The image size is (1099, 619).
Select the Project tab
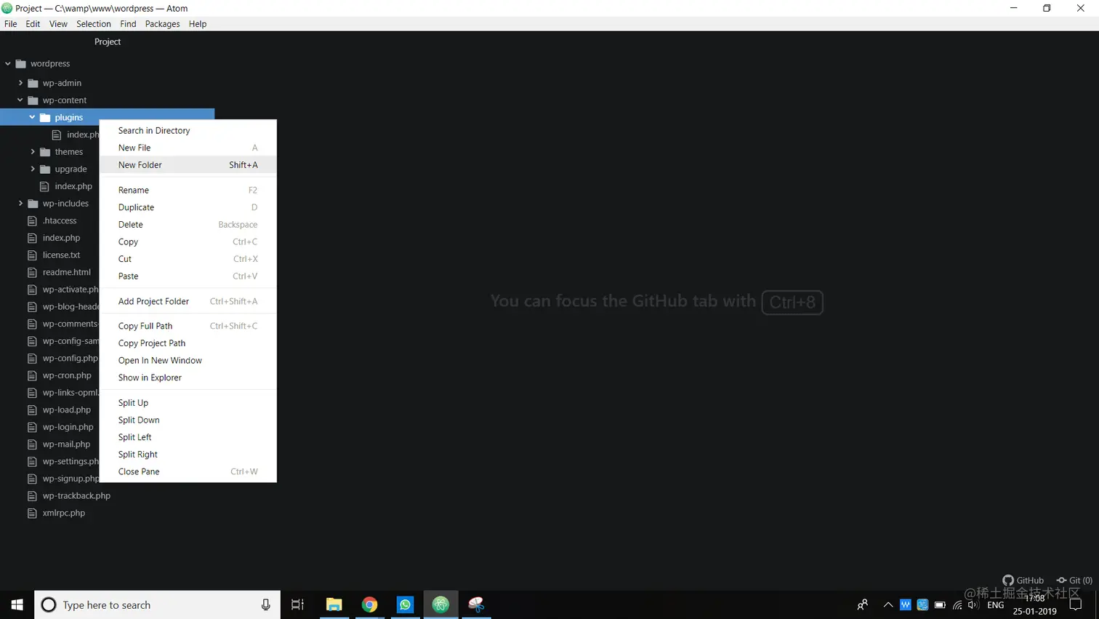coord(108,41)
